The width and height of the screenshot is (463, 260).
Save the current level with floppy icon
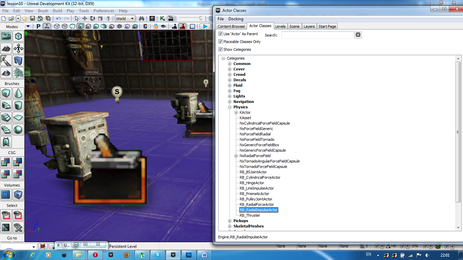[x=33, y=19]
